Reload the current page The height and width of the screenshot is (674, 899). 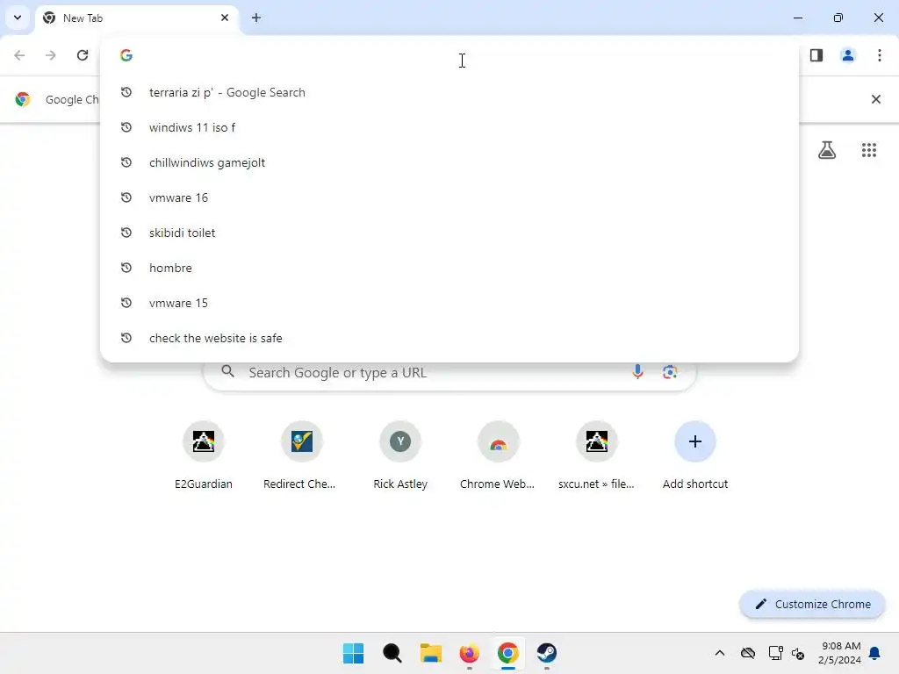[83, 55]
